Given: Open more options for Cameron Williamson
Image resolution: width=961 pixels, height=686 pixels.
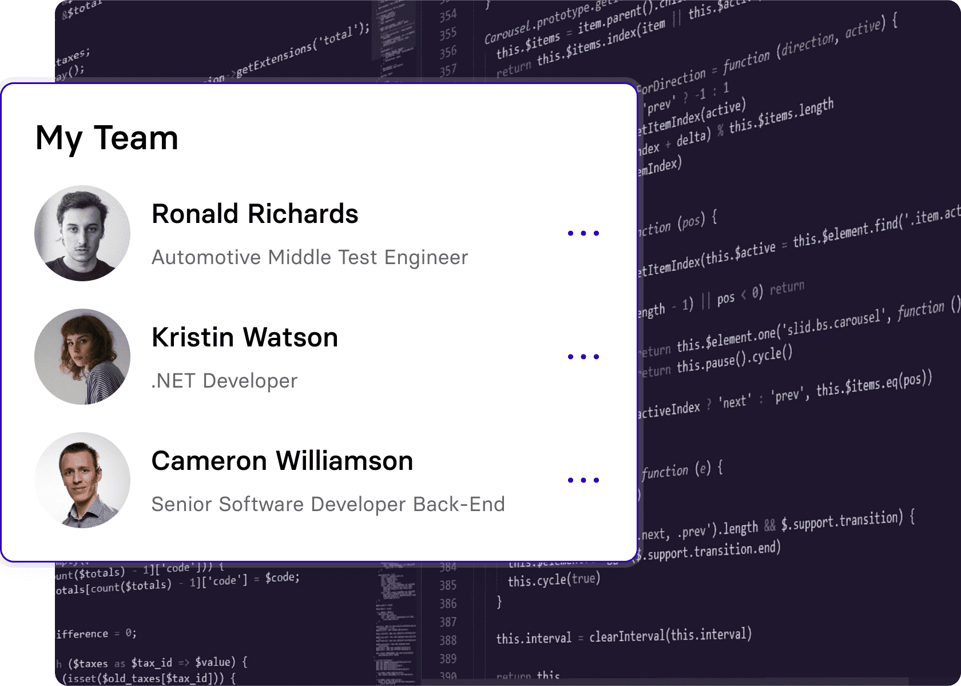Looking at the screenshot, I should coord(583,480).
